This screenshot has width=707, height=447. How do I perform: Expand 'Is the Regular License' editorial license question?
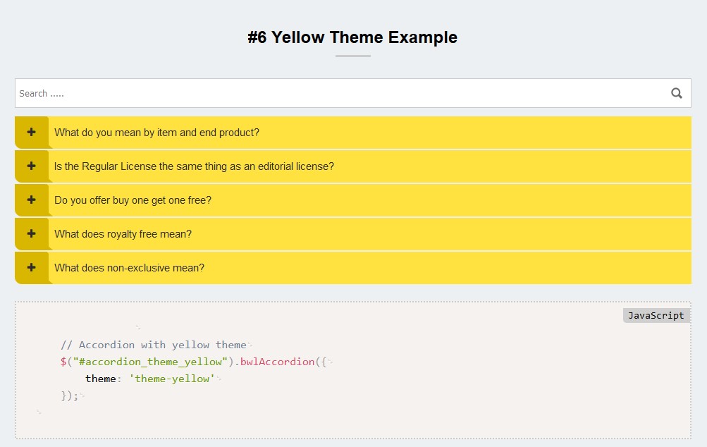(194, 166)
